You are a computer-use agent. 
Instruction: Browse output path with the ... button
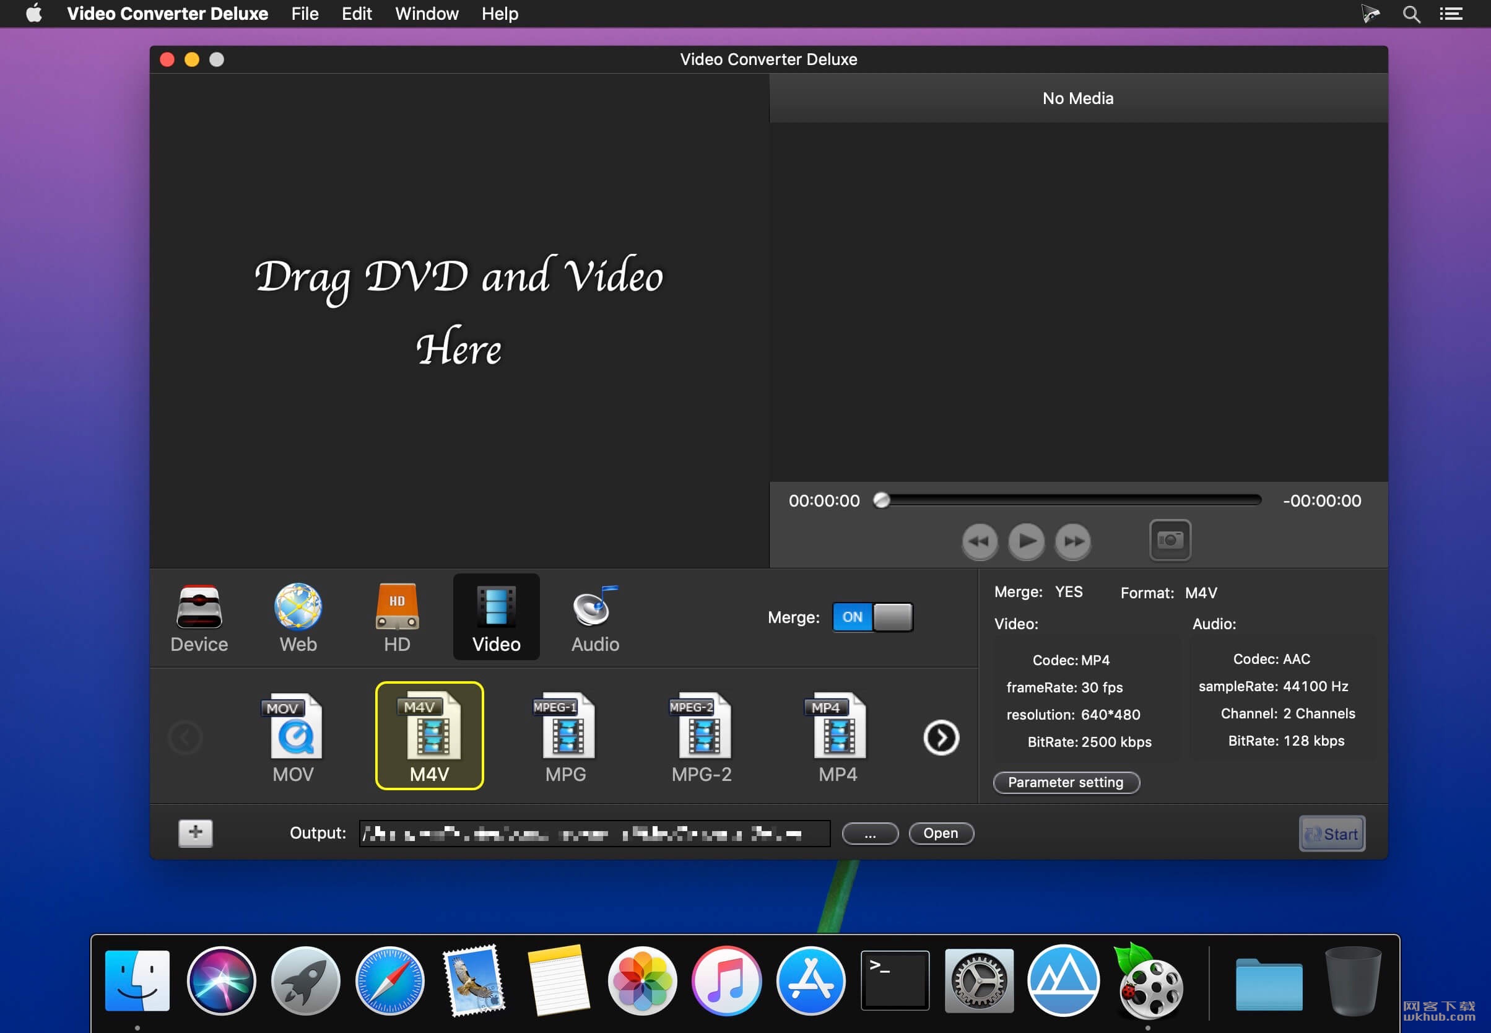870,833
